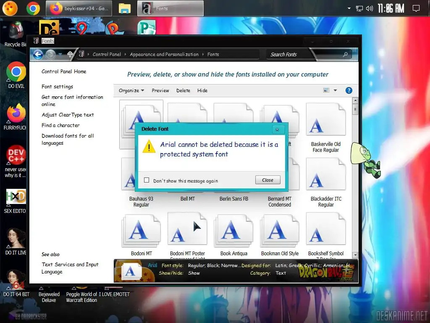The image size is (430, 323).
Task: Go back with the blue Back arrow
Action: (x=38, y=54)
